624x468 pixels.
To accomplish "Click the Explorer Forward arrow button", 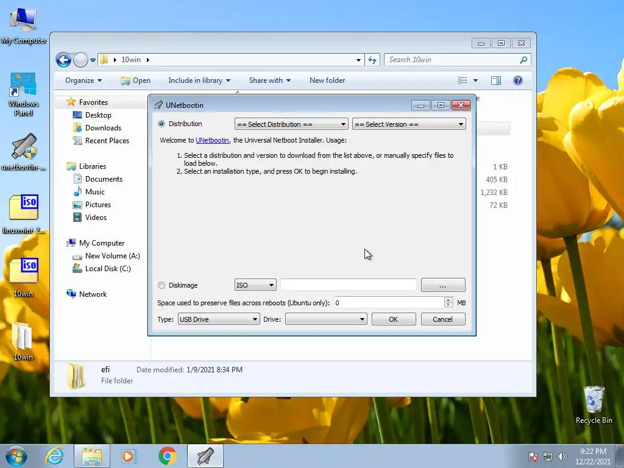I will pyautogui.click(x=81, y=60).
